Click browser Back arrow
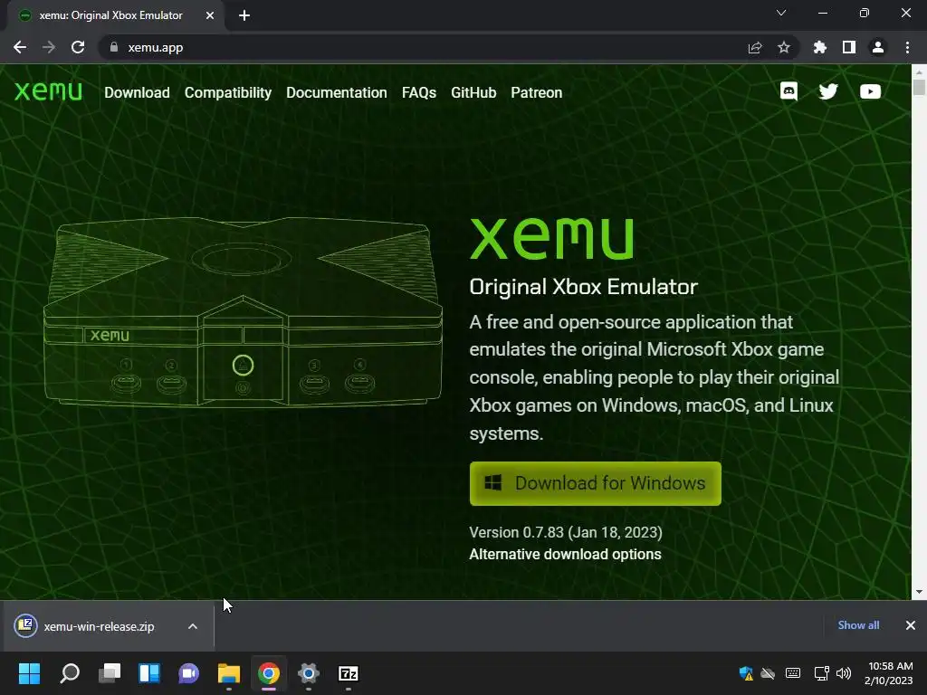This screenshot has width=927, height=695. (x=20, y=47)
